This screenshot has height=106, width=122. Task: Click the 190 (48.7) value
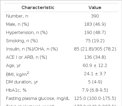(95, 33)
